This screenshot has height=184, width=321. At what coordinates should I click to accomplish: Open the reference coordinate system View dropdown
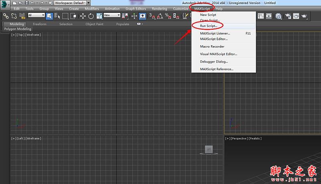pyautogui.click(x=112, y=15)
